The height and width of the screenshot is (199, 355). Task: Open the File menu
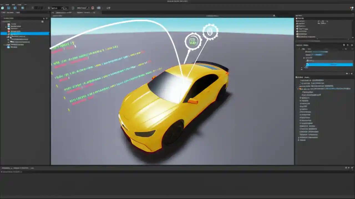2,5
